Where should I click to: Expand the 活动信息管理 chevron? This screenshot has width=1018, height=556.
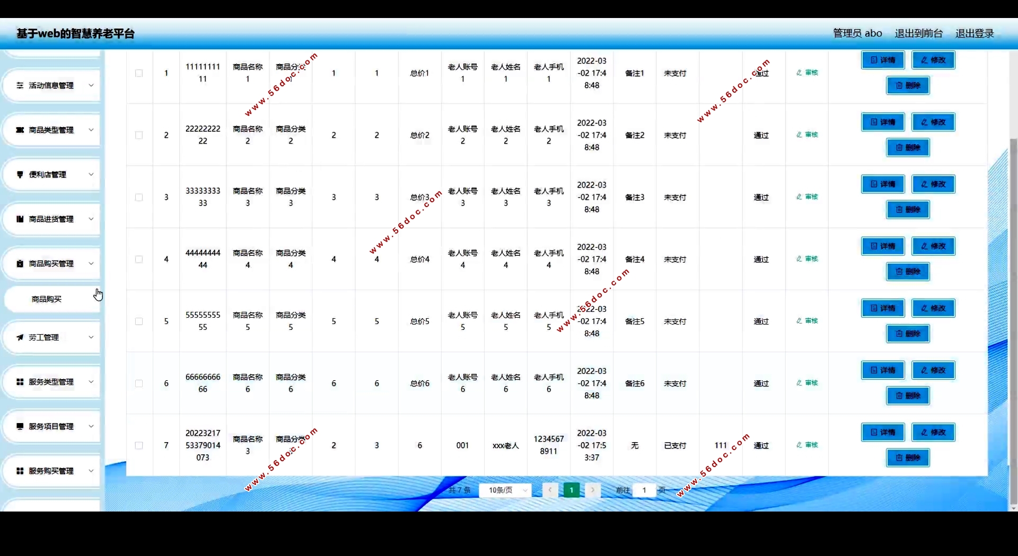coord(91,85)
